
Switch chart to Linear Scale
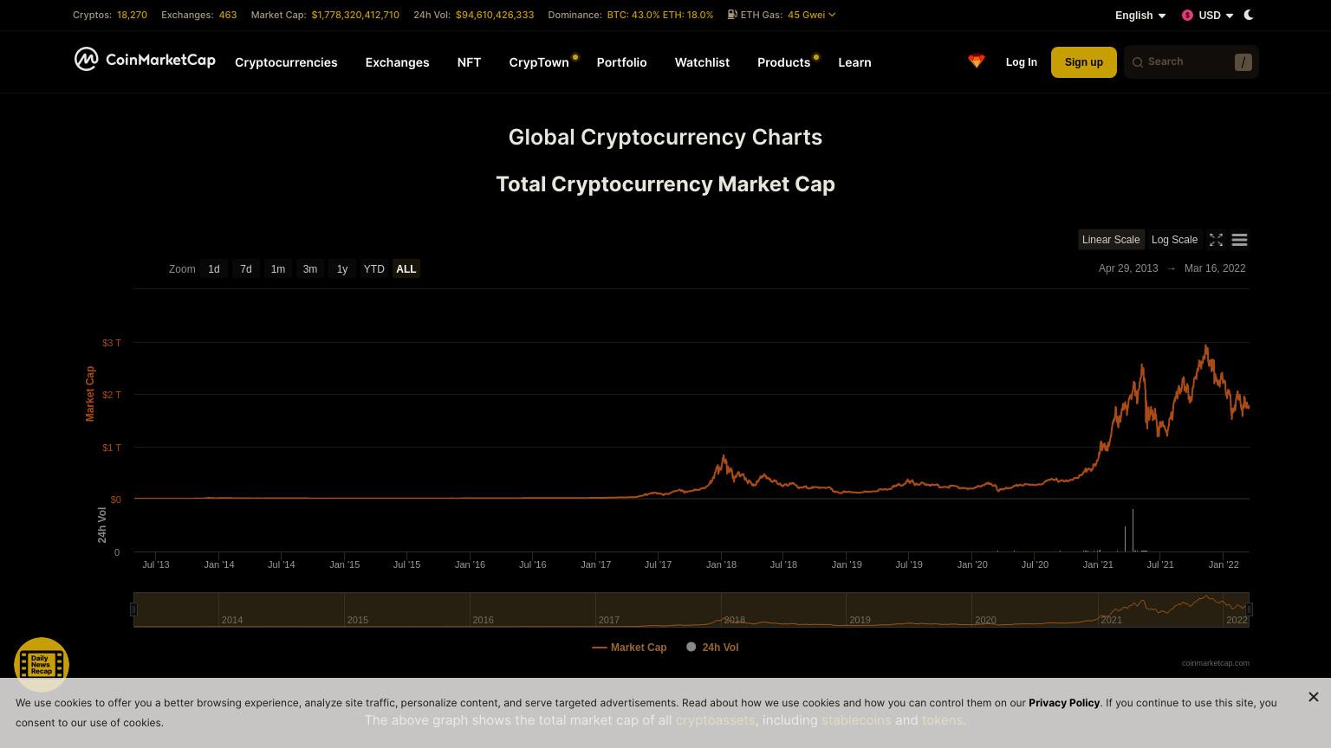click(1111, 240)
